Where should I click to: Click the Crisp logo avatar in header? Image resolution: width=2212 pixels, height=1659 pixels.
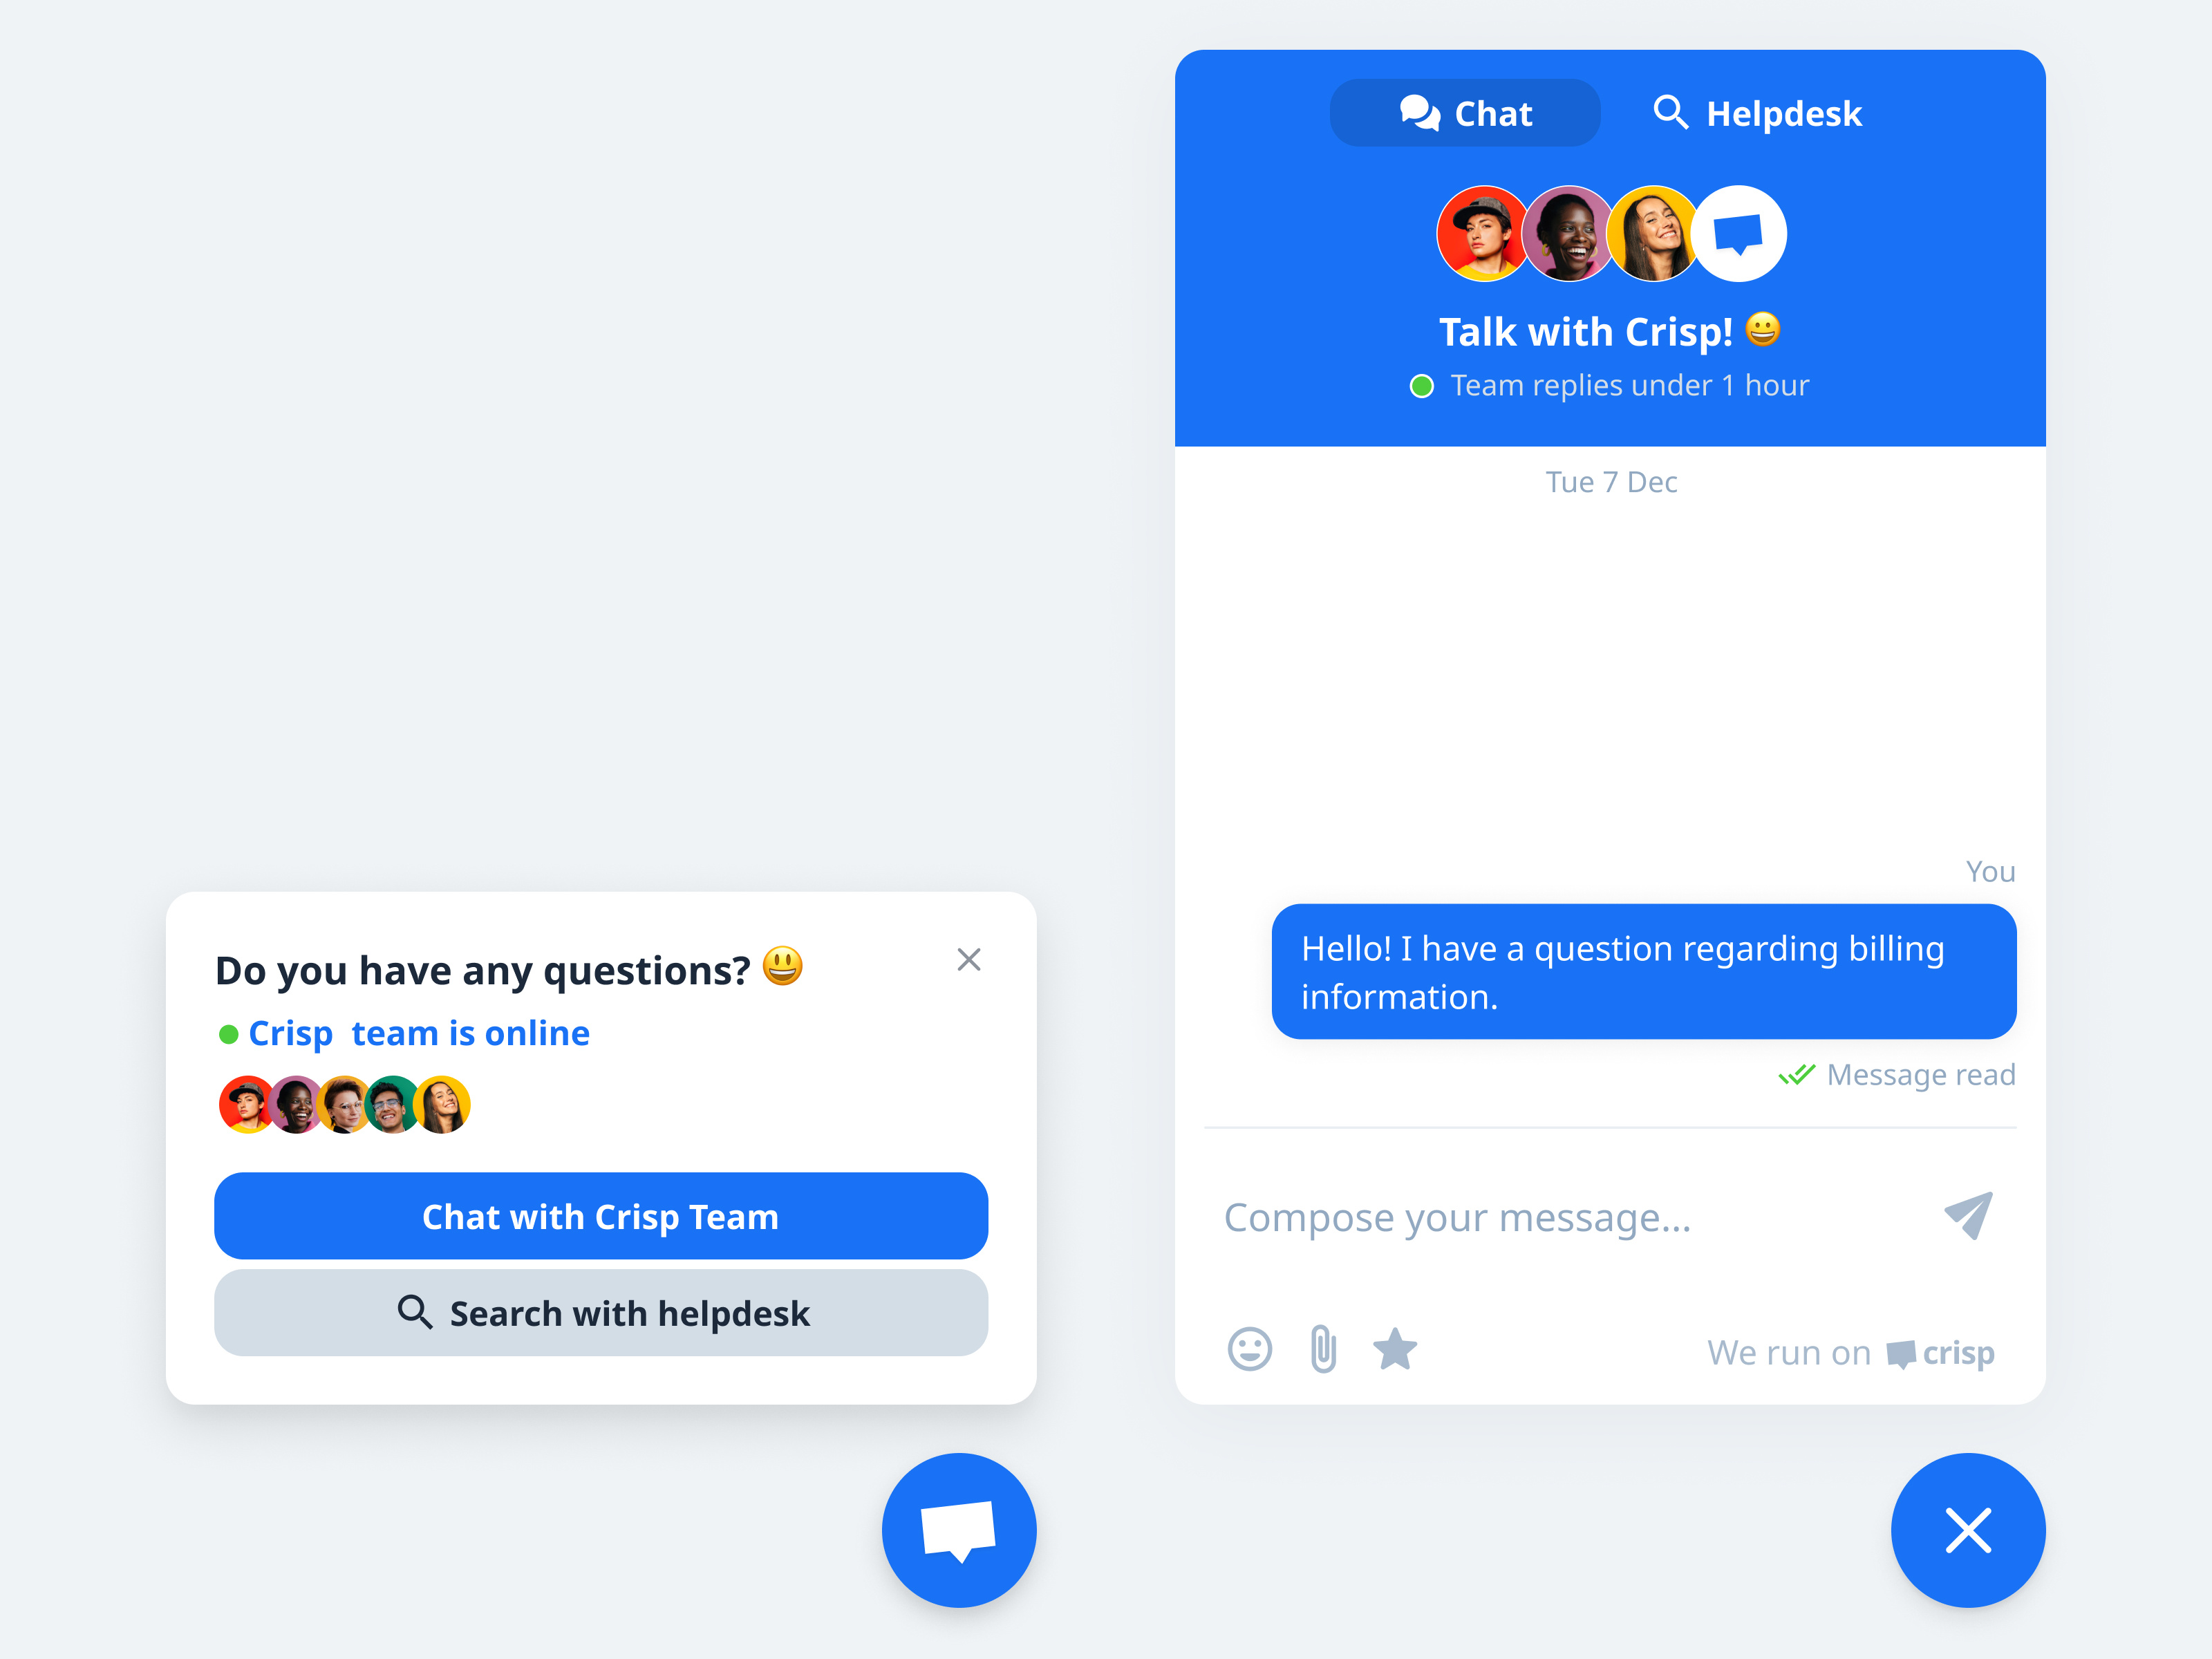1739,234
